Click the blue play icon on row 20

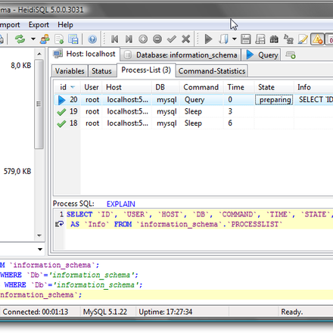point(61,100)
